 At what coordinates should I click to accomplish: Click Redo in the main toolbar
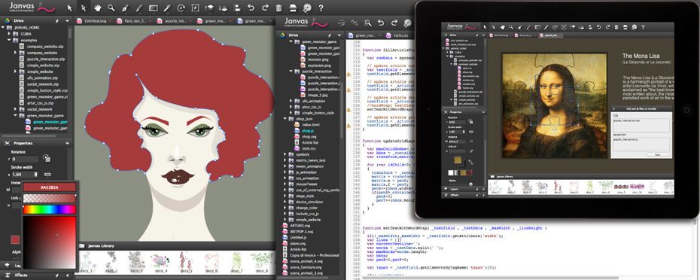pyautogui.click(x=265, y=8)
